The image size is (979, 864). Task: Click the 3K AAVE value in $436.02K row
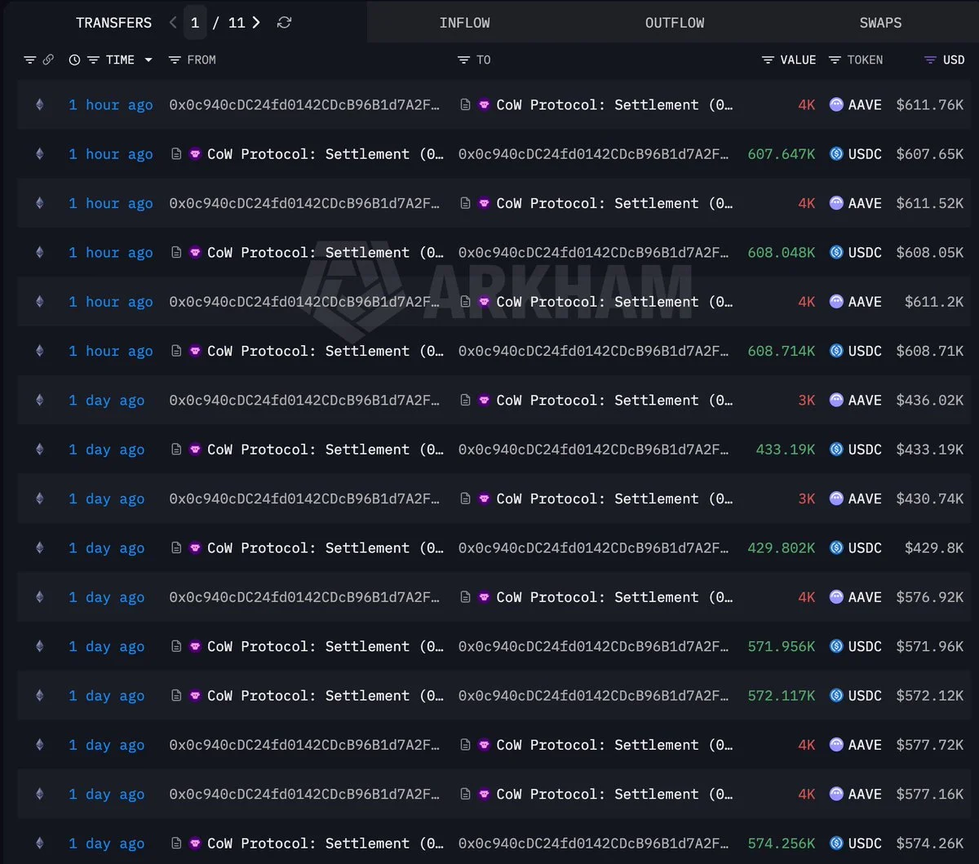[806, 400]
